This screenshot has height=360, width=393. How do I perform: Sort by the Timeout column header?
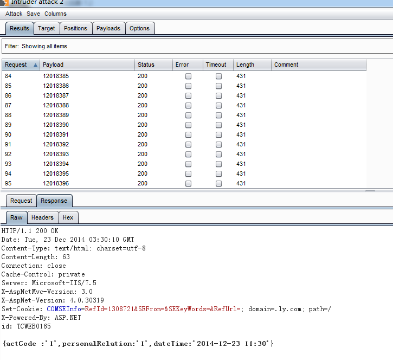pos(218,65)
